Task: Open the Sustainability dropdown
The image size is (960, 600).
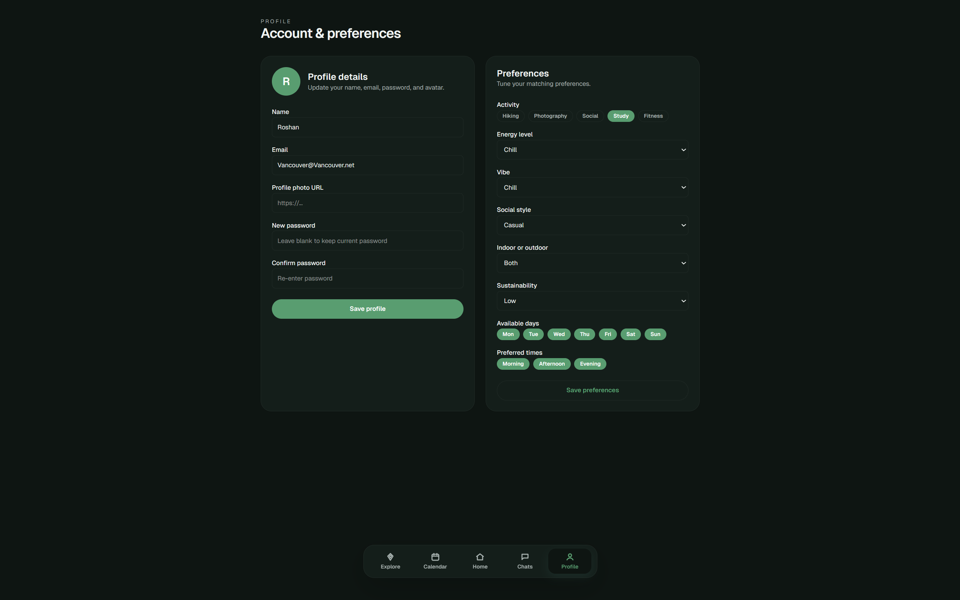Action: tap(592, 301)
